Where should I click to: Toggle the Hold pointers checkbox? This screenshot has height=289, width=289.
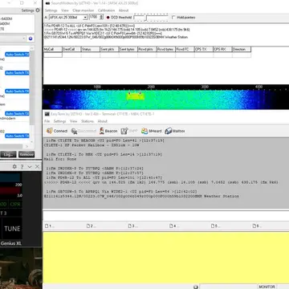pos(173,18)
